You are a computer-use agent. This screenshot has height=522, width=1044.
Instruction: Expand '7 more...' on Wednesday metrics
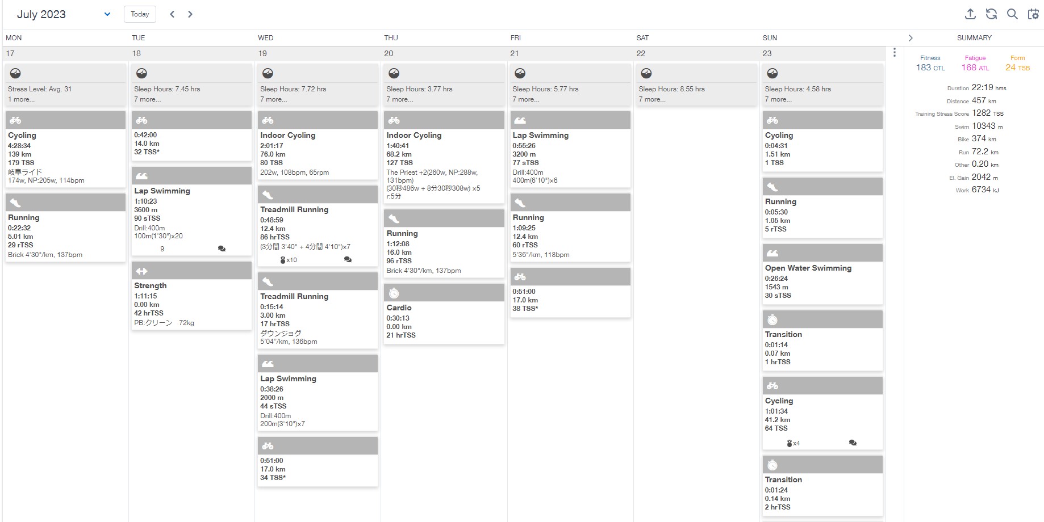pyautogui.click(x=274, y=99)
